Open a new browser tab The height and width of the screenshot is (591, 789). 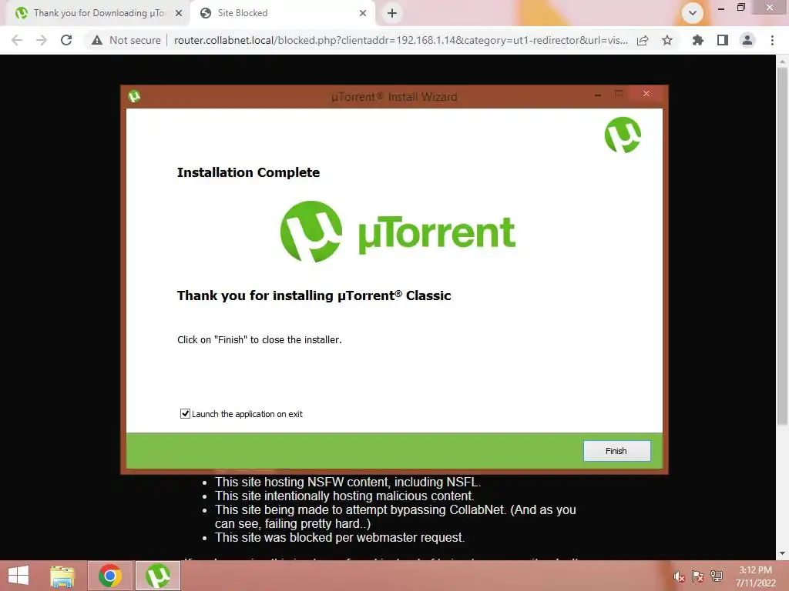point(392,13)
